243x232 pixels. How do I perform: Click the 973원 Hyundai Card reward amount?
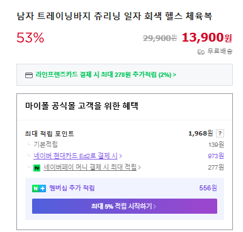click(x=216, y=156)
